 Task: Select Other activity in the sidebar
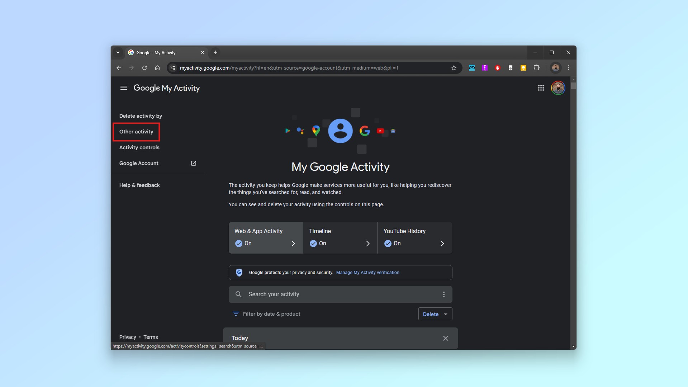pos(136,132)
